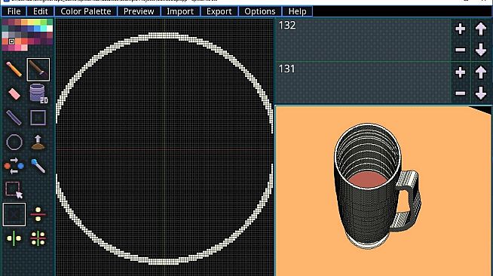The image size is (493, 276).
Task: Select the extrude up-arrow tool
Action: pos(38,142)
